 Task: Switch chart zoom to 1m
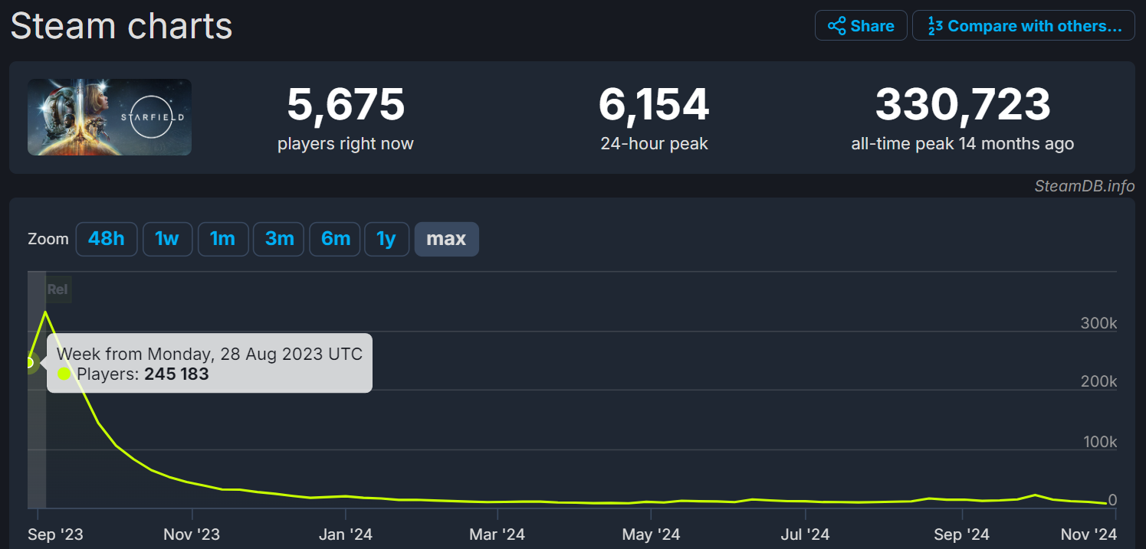(x=223, y=239)
